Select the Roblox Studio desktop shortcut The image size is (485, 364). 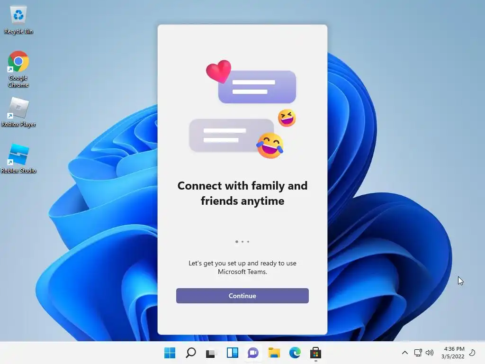point(18,158)
